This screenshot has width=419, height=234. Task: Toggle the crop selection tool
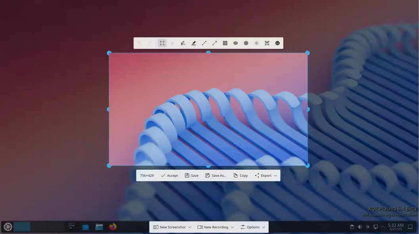click(x=162, y=43)
